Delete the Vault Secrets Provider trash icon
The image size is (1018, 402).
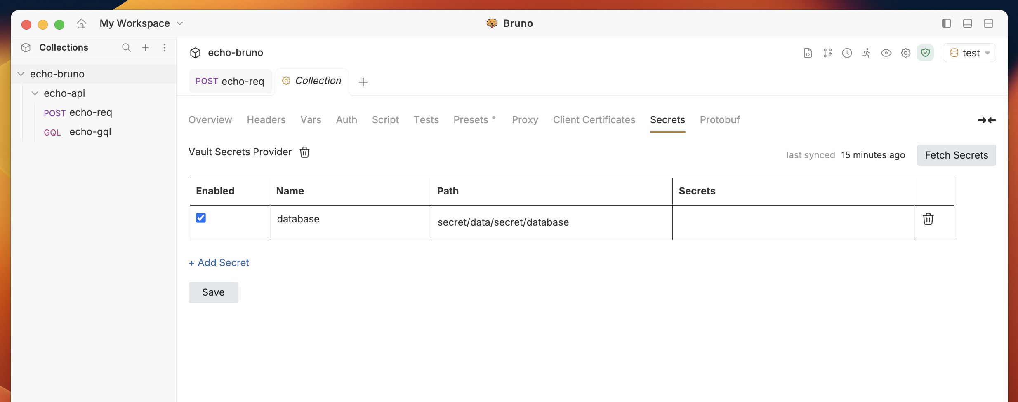coord(305,152)
